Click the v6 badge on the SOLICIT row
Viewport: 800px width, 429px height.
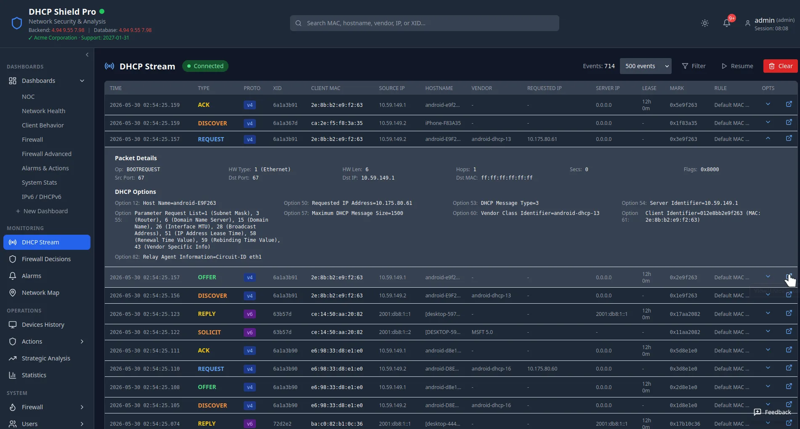pos(250,332)
